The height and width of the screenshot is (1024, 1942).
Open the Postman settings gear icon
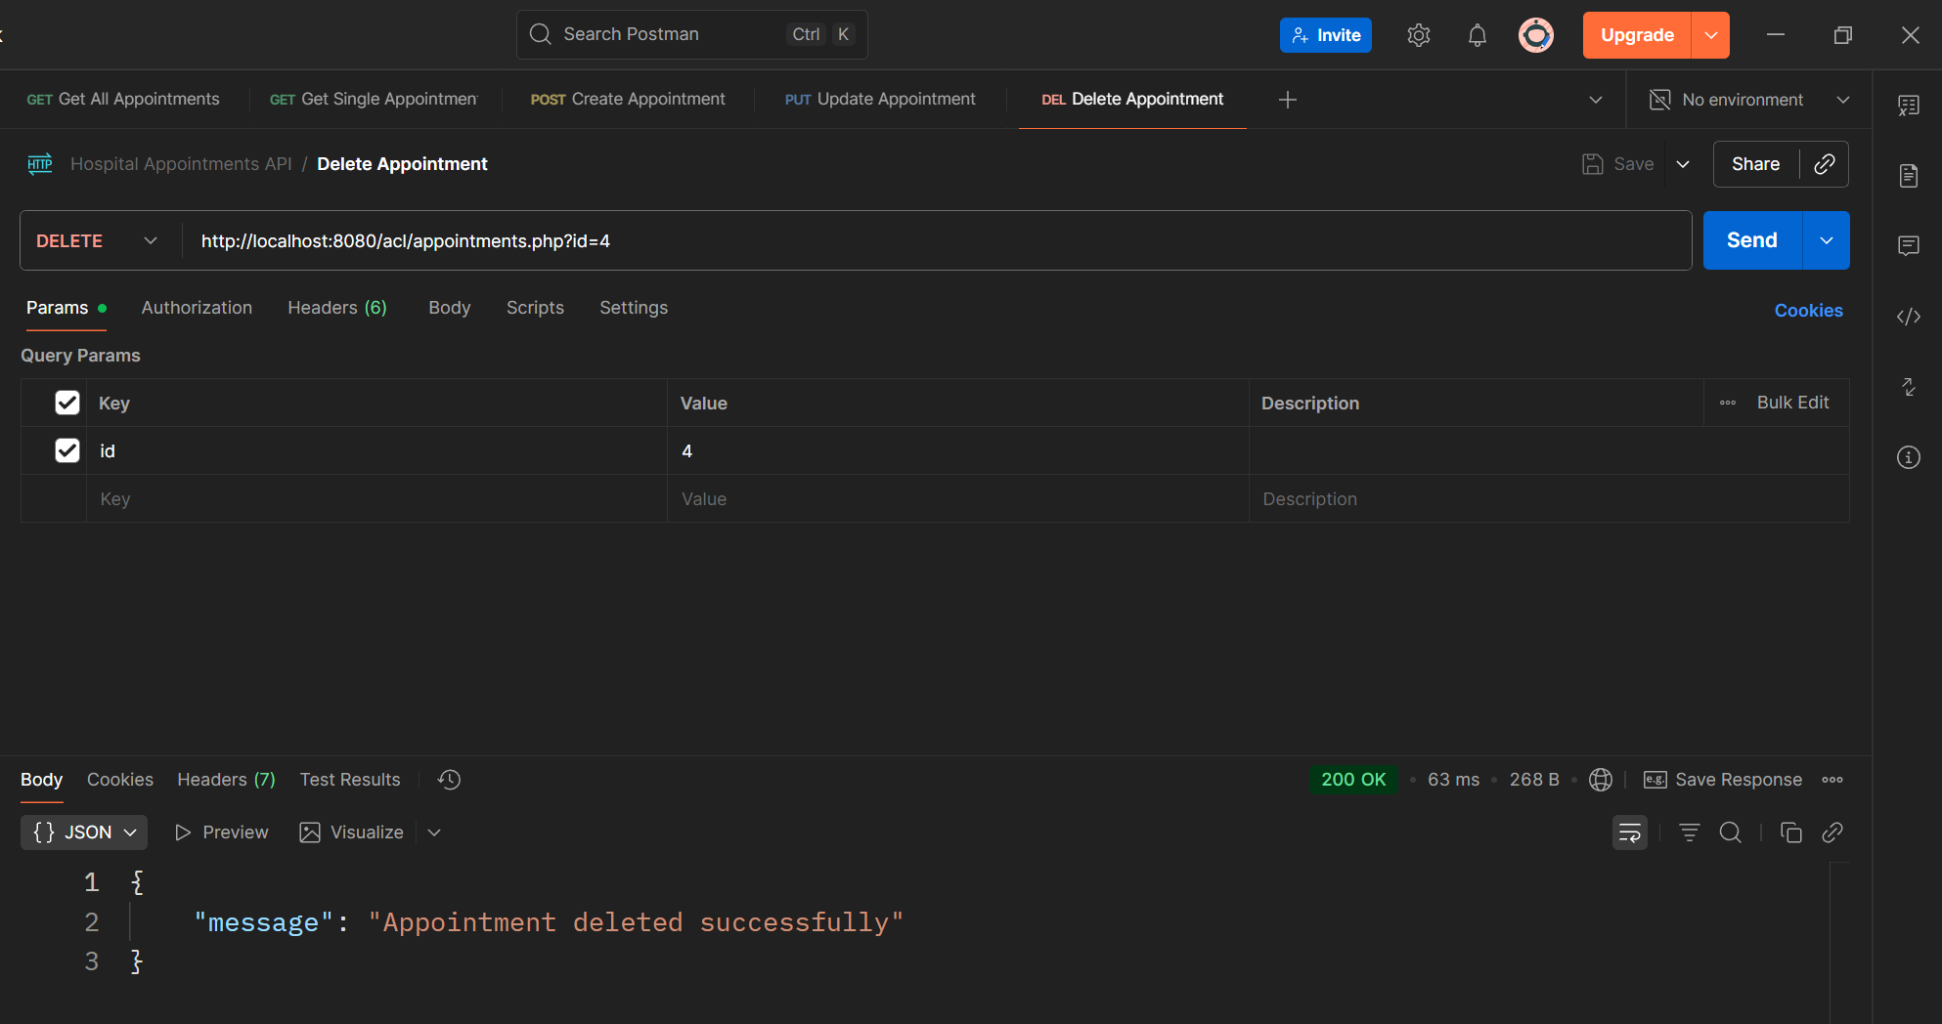1418,35
